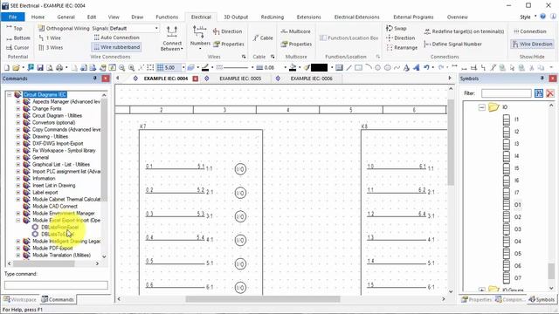Click the Save floppy disk icon

tap(40, 68)
